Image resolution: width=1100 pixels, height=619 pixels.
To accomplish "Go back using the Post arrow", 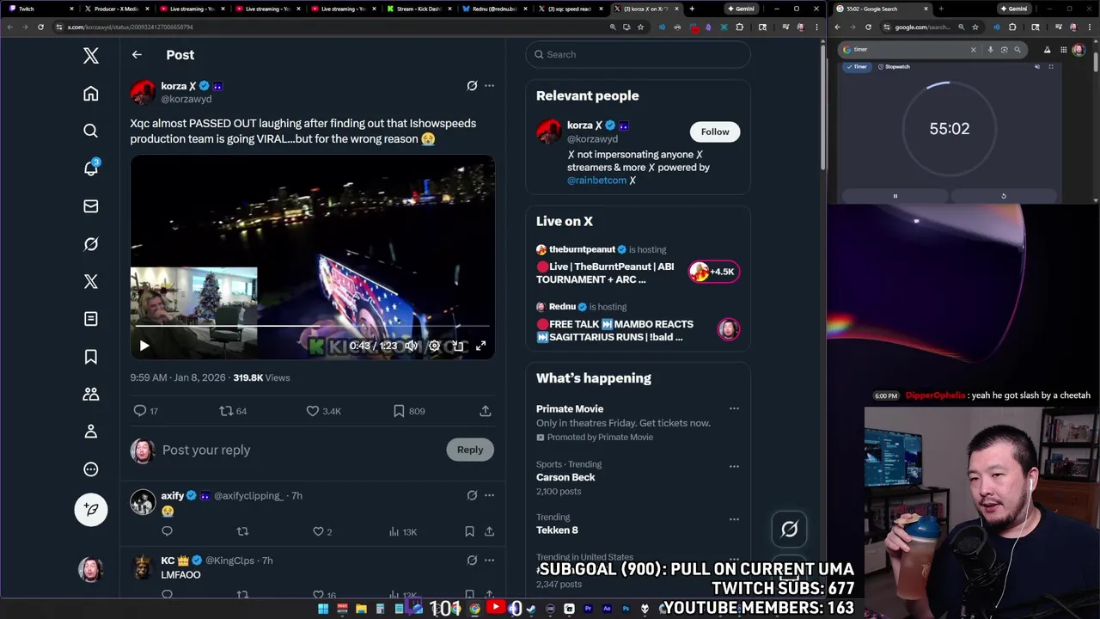I will point(137,55).
